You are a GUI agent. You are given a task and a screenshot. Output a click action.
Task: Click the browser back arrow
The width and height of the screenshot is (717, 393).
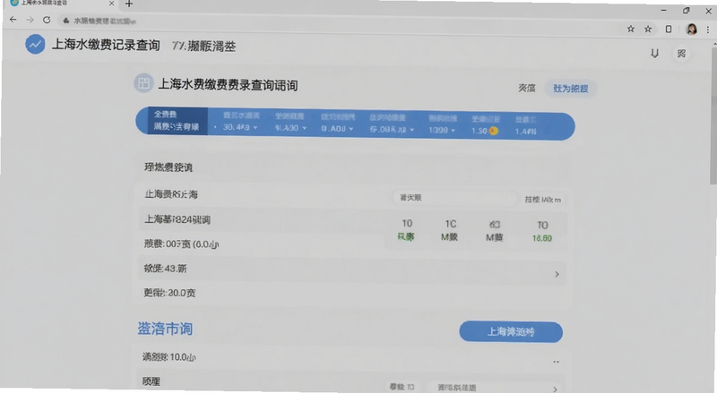click(x=13, y=20)
